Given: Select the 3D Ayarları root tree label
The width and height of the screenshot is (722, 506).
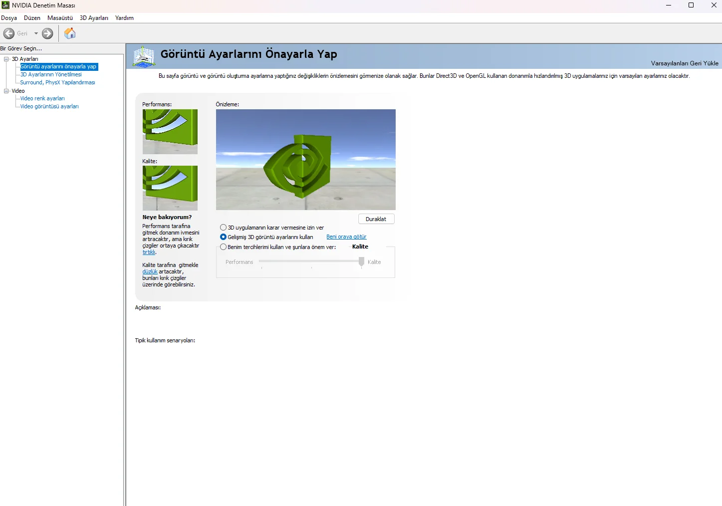Looking at the screenshot, I should 25,59.
